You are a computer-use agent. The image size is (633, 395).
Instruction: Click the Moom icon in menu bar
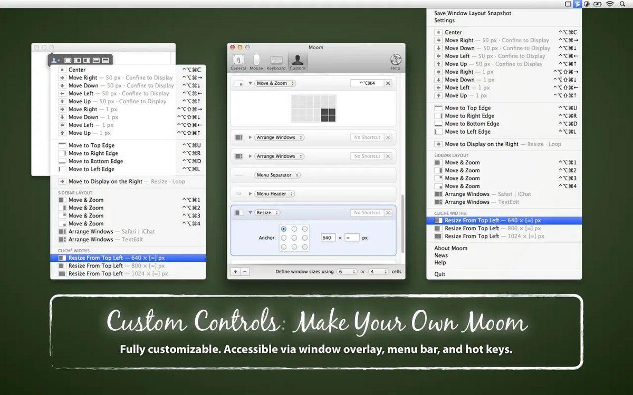[577, 4]
